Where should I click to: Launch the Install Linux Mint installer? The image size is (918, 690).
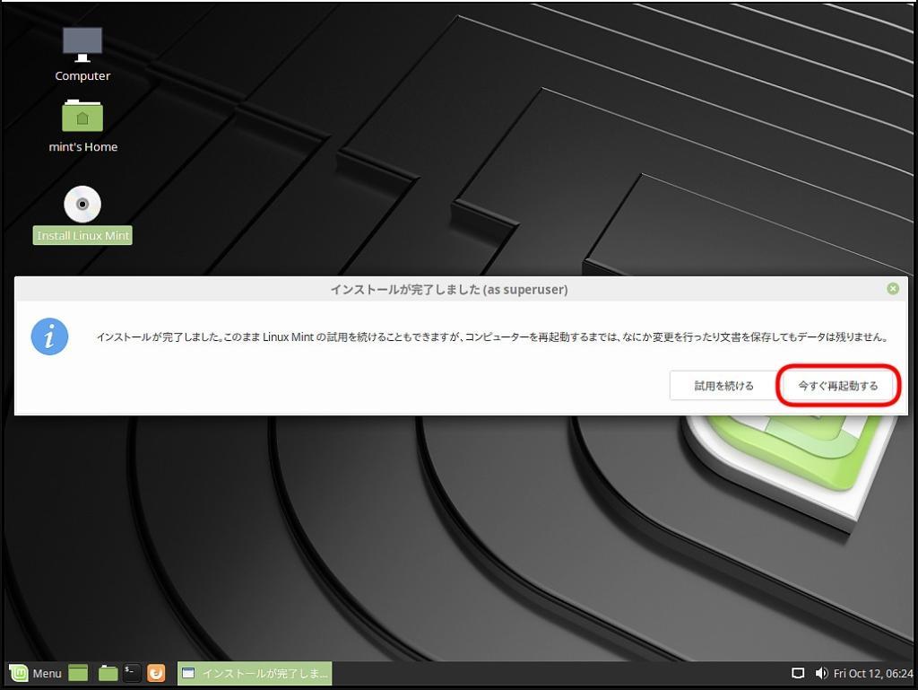pyautogui.click(x=82, y=205)
